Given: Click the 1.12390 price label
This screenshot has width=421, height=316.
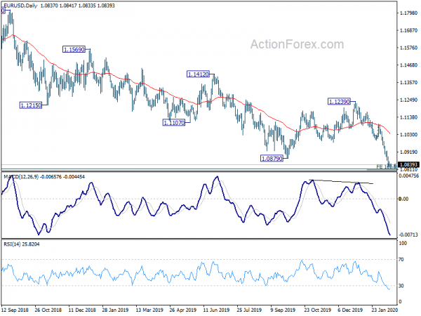Looking at the screenshot, I should click(x=340, y=102).
